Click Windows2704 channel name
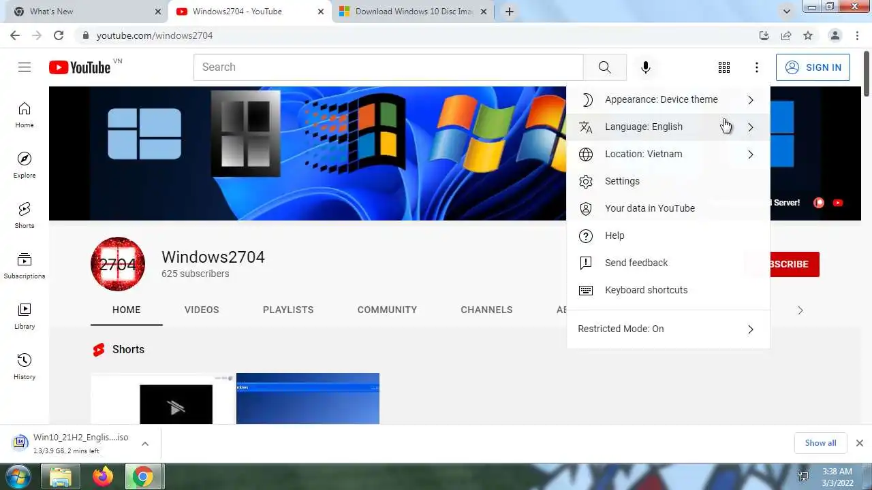 [x=213, y=257]
